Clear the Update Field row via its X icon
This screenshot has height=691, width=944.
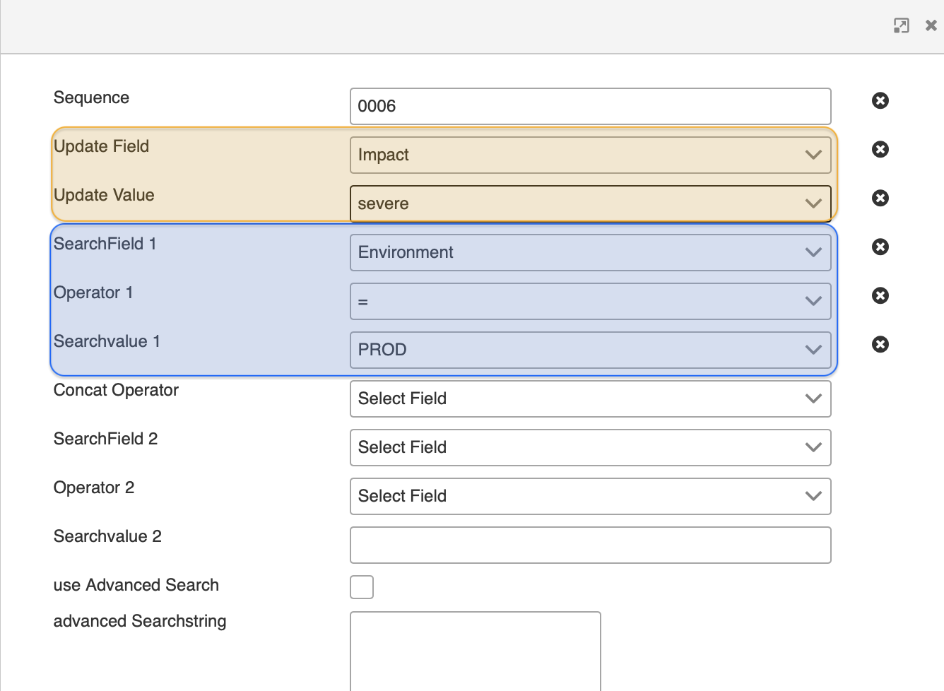(880, 149)
